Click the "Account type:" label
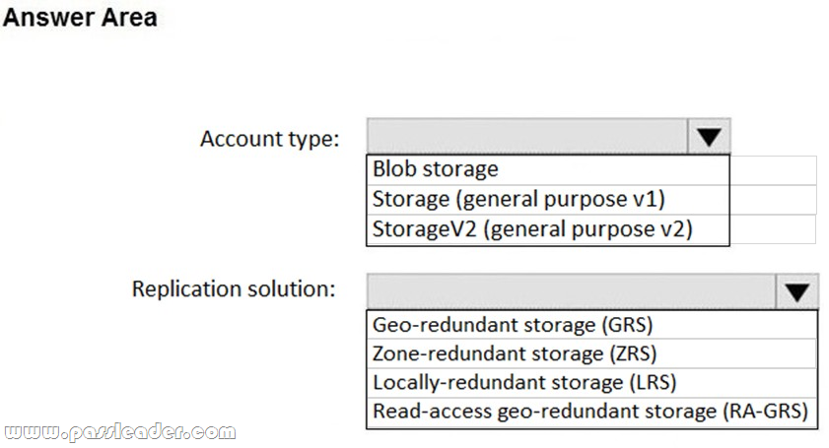This screenshot has height=448, width=829. point(269,139)
